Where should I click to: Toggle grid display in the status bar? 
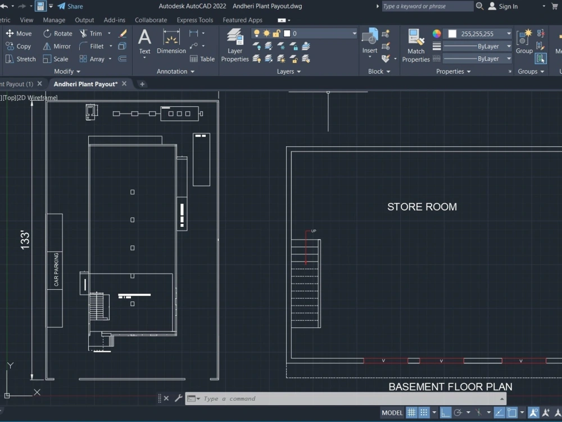[x=411, y=412]
